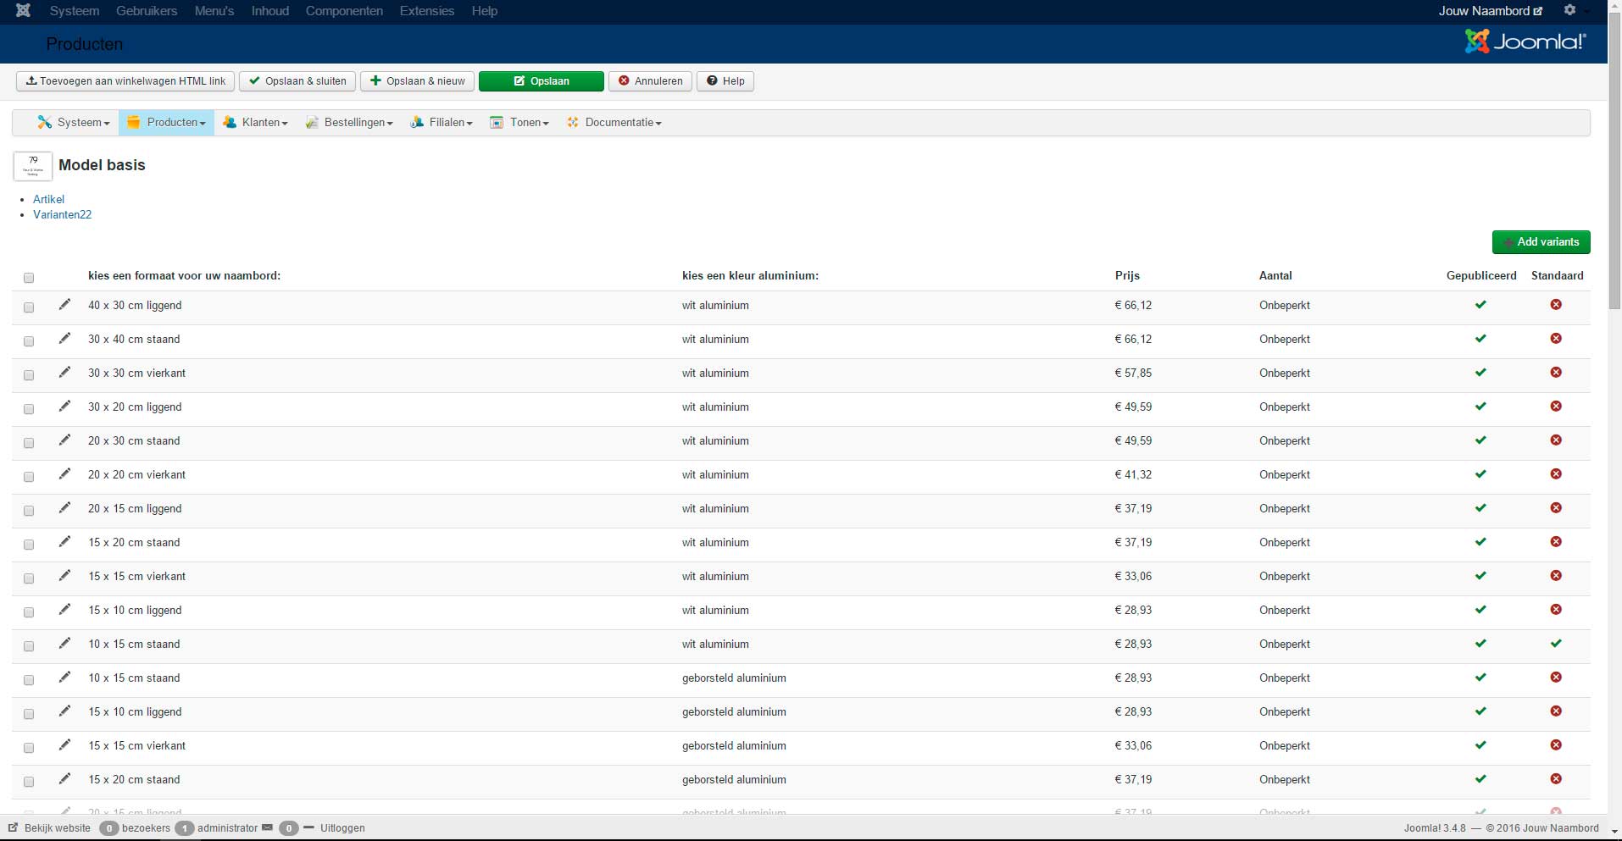Check the 40 x 30 cm liggend wit aluminium row
The height and width of the screenshot is (841, 1622).
pyautogui.click(x=29, y=307)
